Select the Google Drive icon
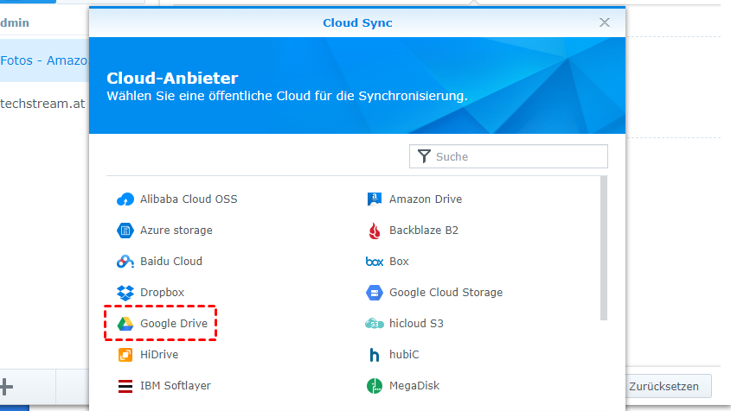 click(125, 324)
